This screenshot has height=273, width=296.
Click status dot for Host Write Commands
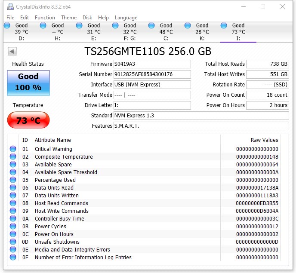[x=13, y=211]
